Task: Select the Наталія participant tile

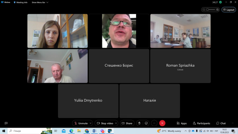Action: pos(149,101)
